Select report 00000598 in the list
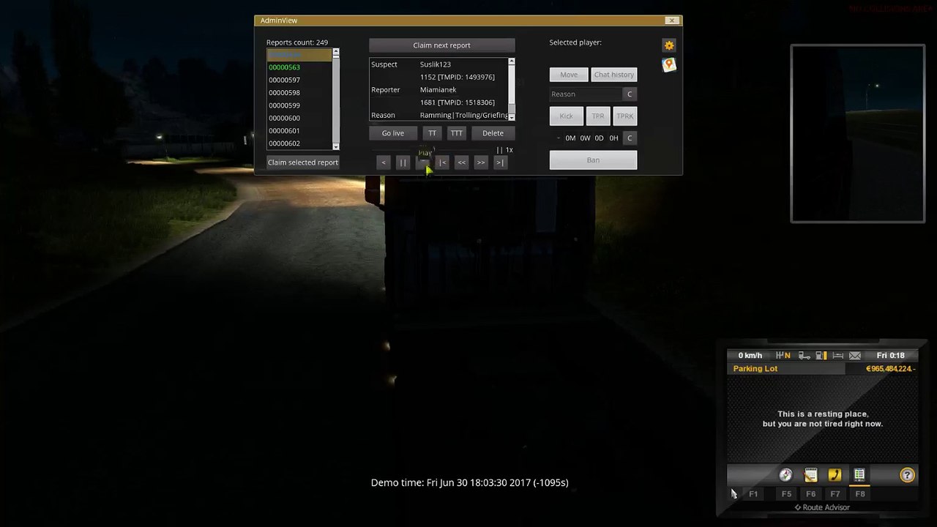Viewport: 937px width, 527px height. click(x=299, y=93)
